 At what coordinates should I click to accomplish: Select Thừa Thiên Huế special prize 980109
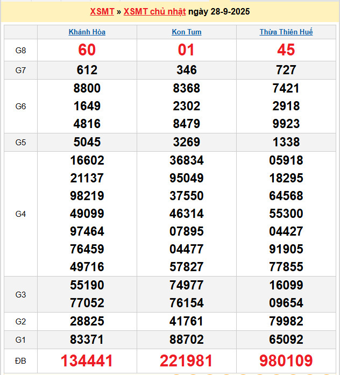point(286,360)
